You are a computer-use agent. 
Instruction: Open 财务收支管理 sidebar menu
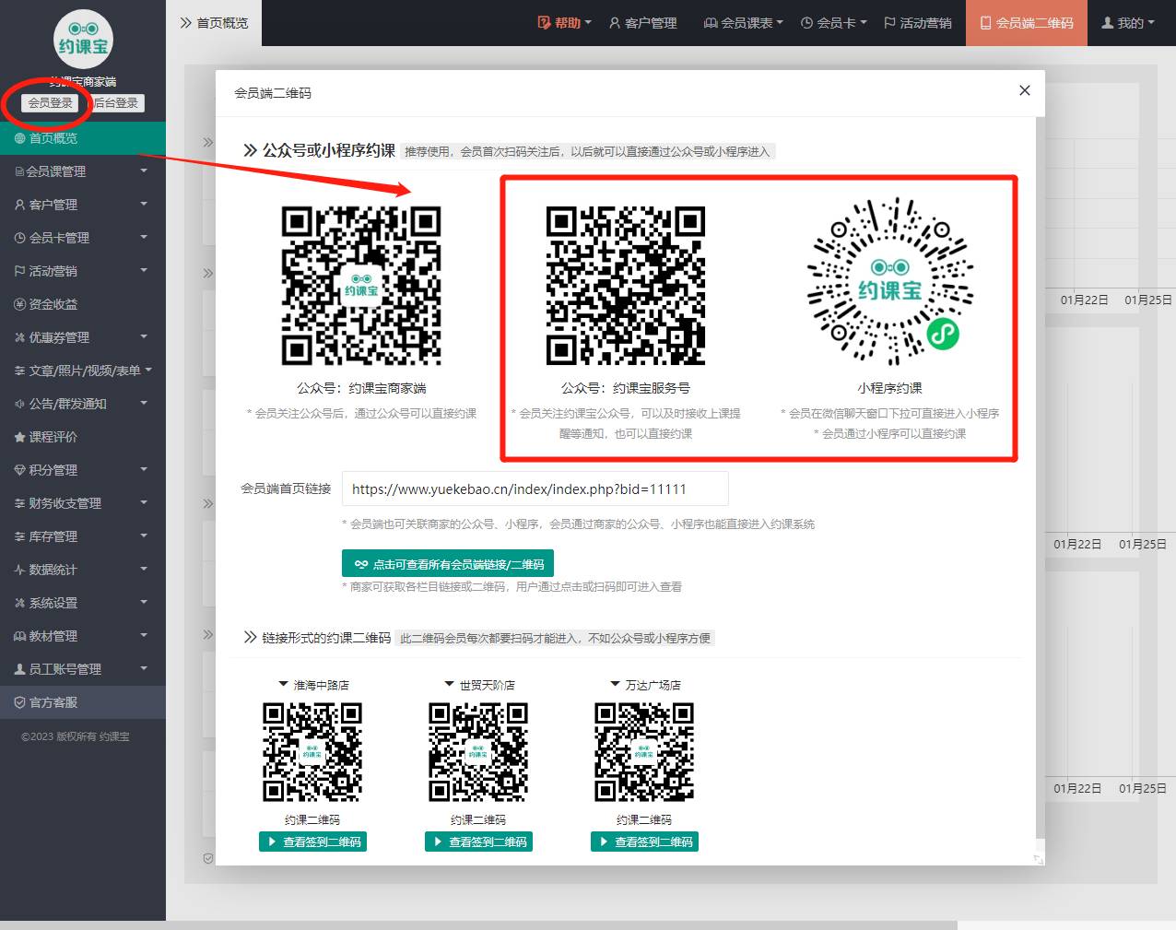tap(83, 503)
